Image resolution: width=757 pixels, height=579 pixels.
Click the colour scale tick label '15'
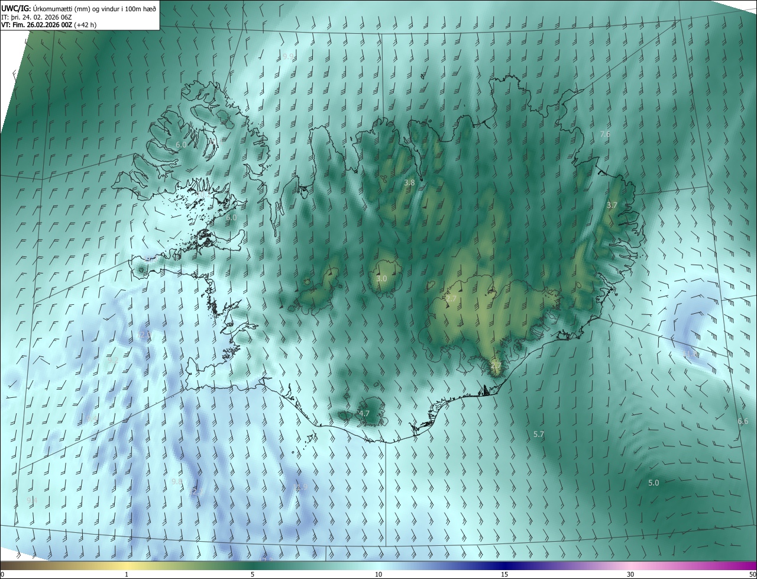coord(504,574)
